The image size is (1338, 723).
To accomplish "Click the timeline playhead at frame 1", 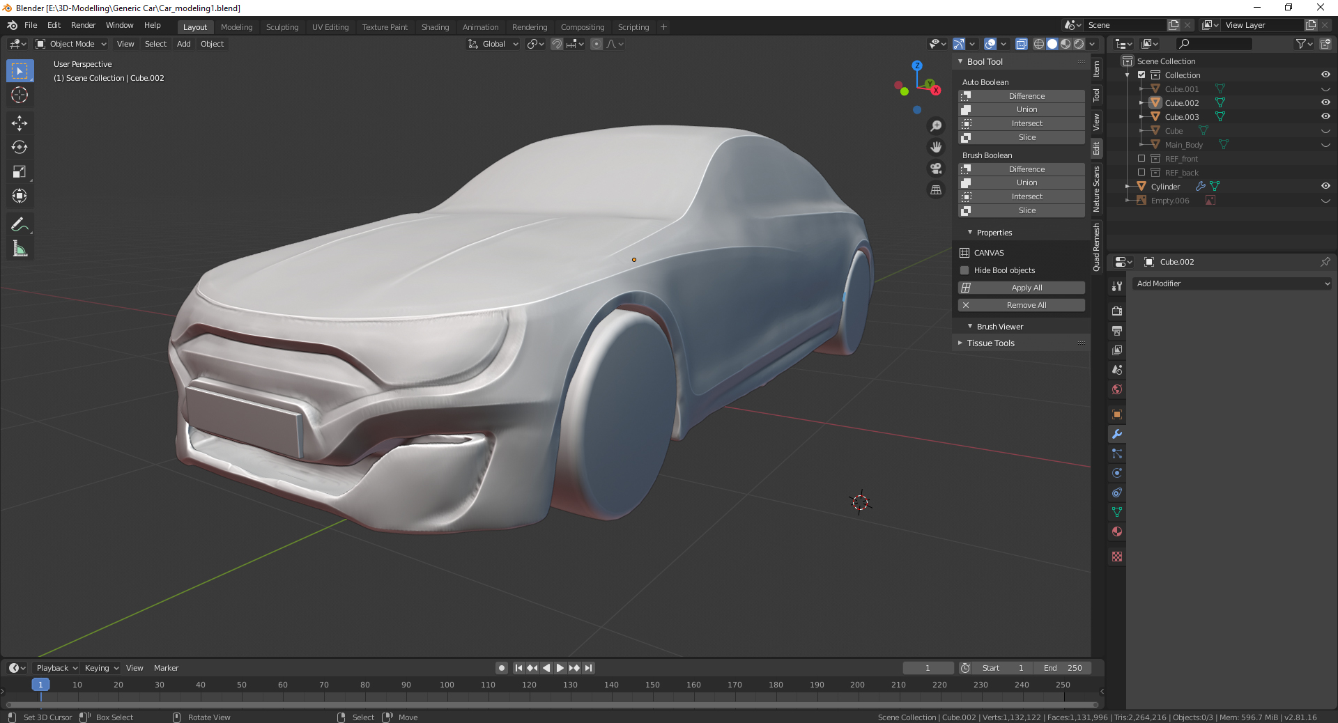I will click(40, 685).
